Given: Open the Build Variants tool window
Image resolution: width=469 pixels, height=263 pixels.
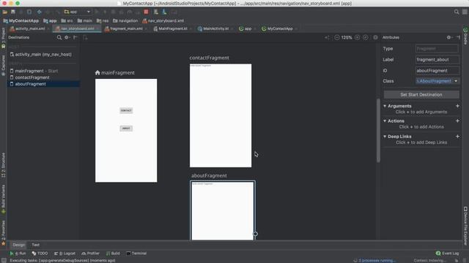Looking at the screenshot, I should pos(3,199).
